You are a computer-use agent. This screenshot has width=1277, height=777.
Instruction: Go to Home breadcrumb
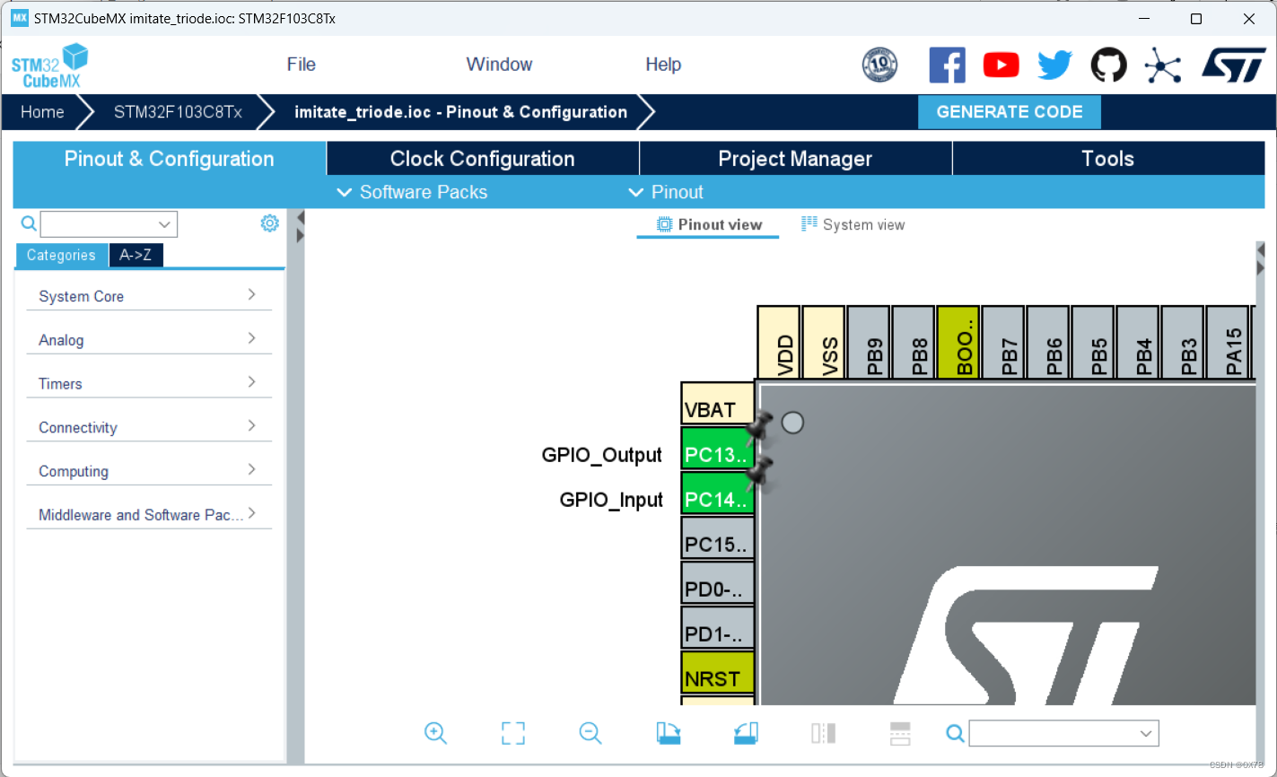tap(42, 112)
